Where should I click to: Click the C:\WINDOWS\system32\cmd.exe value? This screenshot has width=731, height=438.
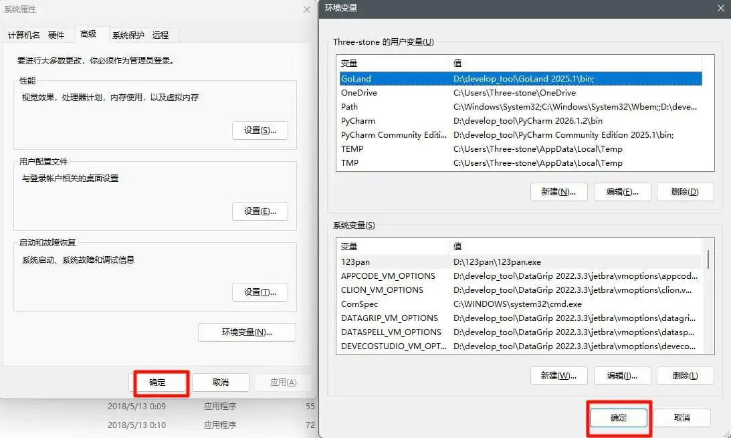point(518,304)
